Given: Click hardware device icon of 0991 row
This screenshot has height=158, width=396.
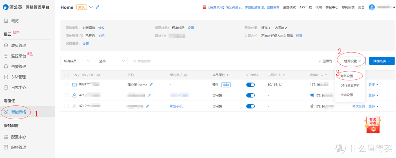Looking at the screenshot, I should tap(74, 85).
